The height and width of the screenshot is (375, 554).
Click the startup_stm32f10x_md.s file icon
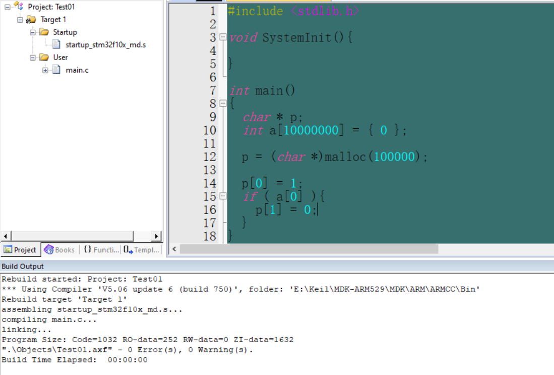pyautogui.click(x=55, y=44)
